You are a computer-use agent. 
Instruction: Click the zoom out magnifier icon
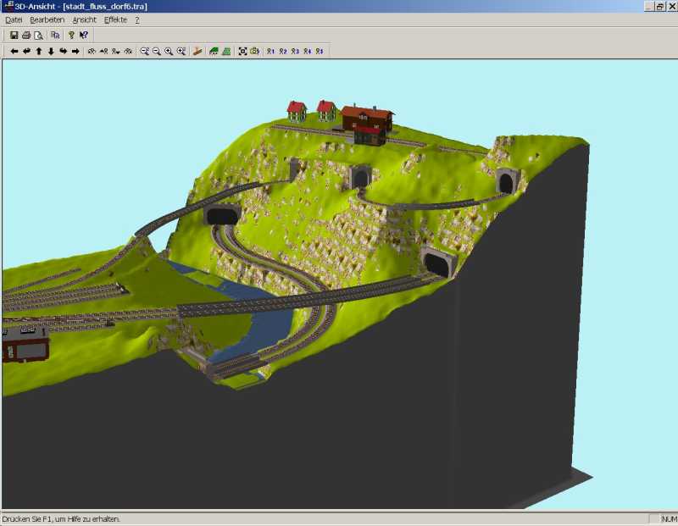coord(157,52)
